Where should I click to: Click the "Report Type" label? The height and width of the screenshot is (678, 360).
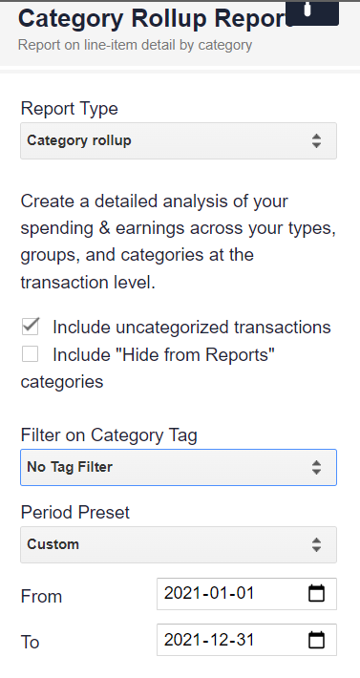point(69,109)
